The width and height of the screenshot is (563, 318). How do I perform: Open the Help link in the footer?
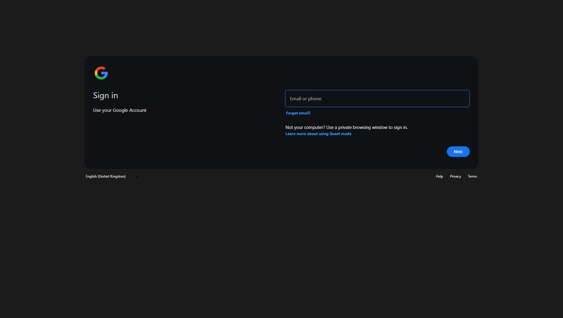(439, 176)
